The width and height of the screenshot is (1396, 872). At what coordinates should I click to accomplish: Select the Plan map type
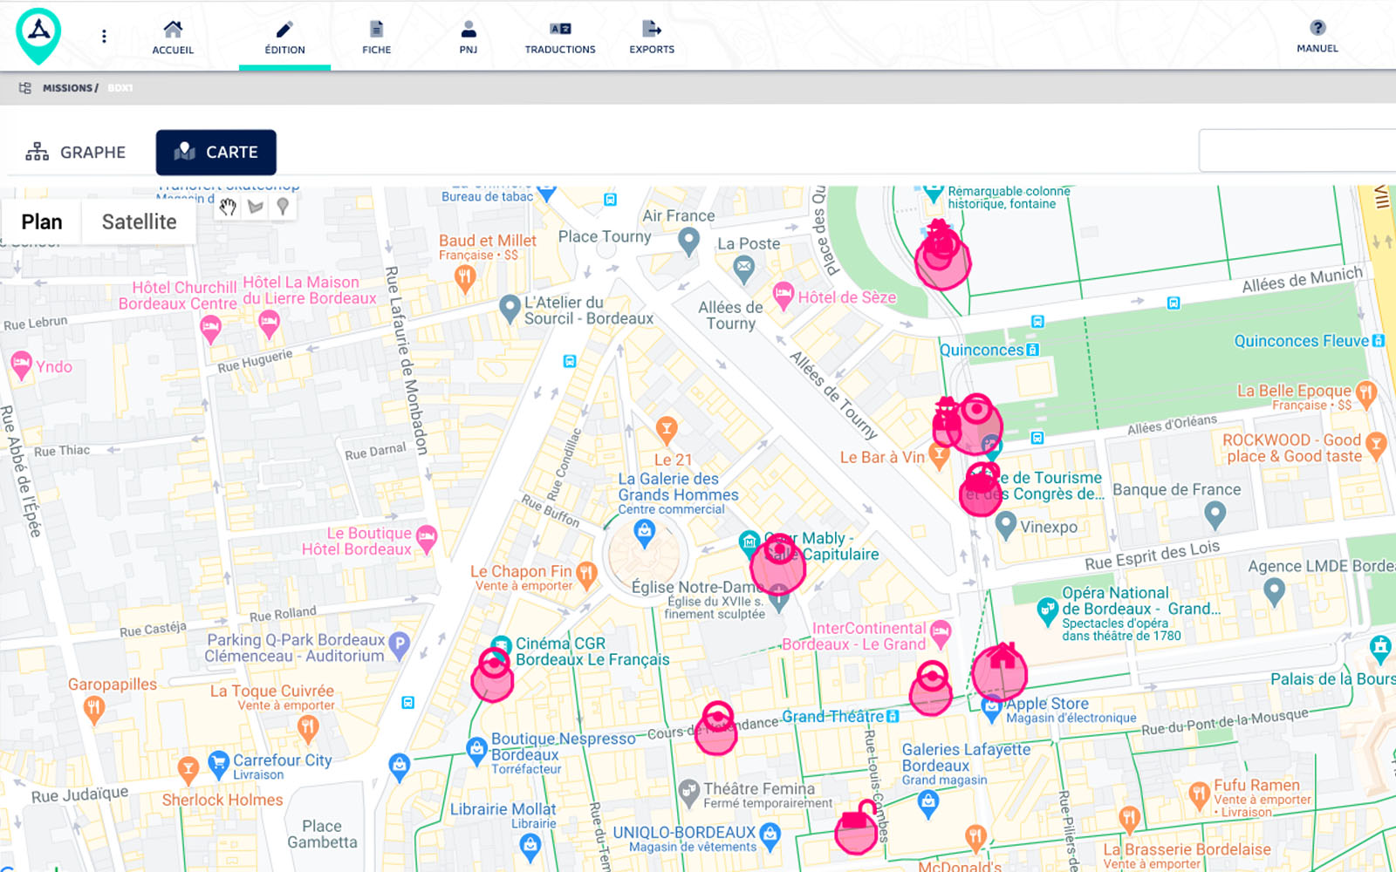click(x=42, y=221)
